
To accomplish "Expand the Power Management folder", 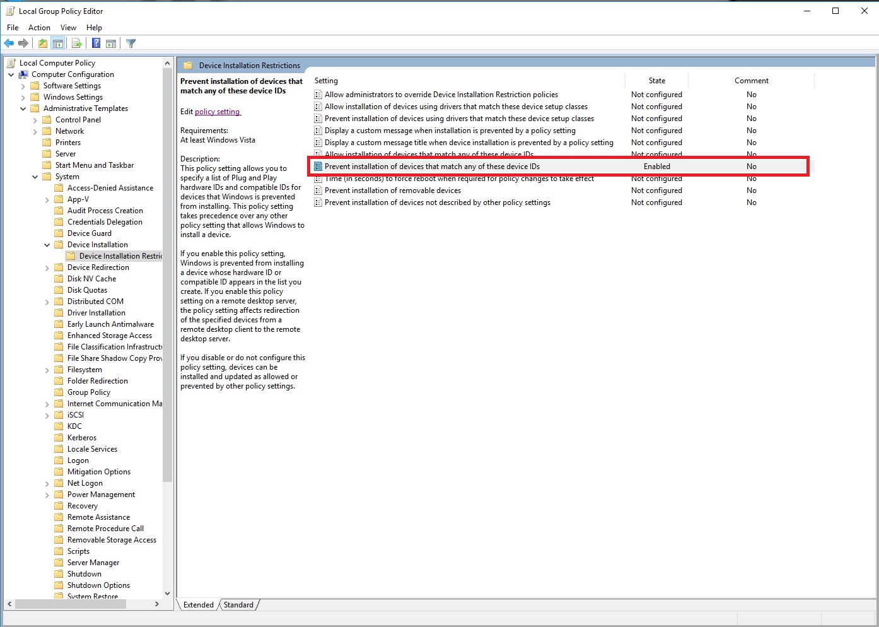I will (47, 495).
